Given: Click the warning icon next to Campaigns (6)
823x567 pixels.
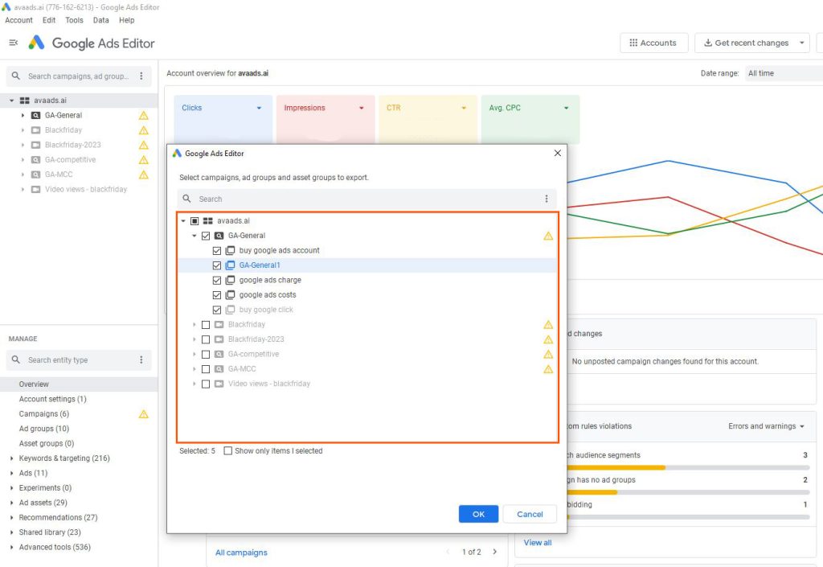Looking at the screenshot, I should pos(143,413).
